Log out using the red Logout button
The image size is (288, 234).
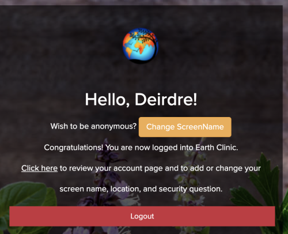[142, 216]
